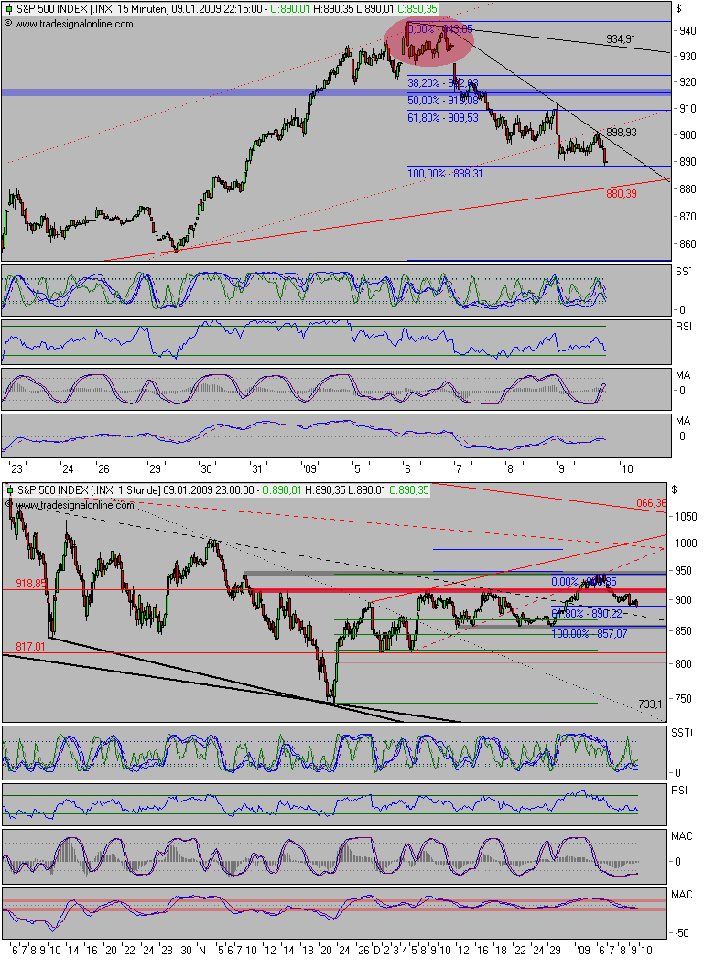Image resolution: width=704 pixels, height=968 pixels.
Task: Click the red support value 880,39
Action: (x=622, y=193)
